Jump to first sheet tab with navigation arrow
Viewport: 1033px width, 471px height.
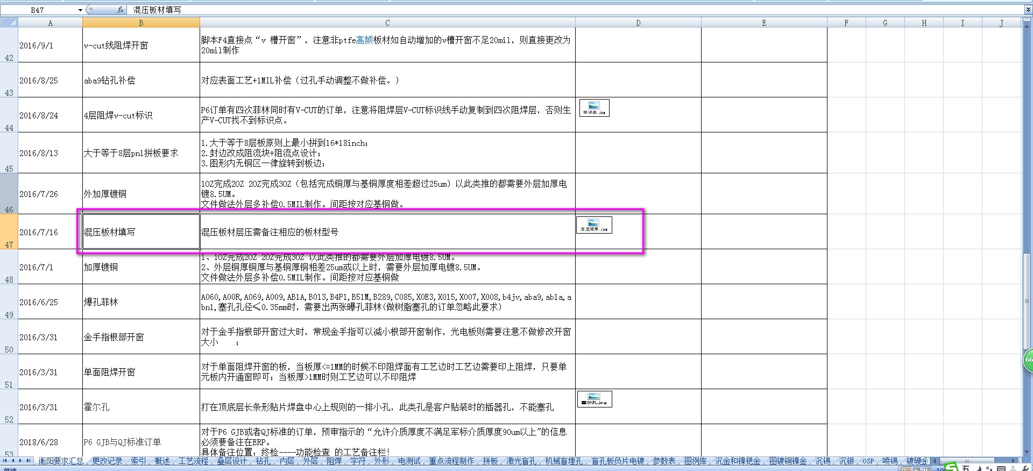tap(5, 461)
